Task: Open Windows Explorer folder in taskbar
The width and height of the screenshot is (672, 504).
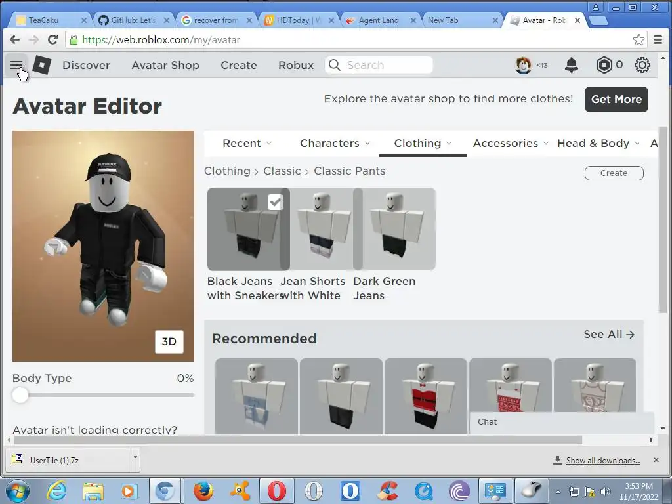Action: [93, 491]
